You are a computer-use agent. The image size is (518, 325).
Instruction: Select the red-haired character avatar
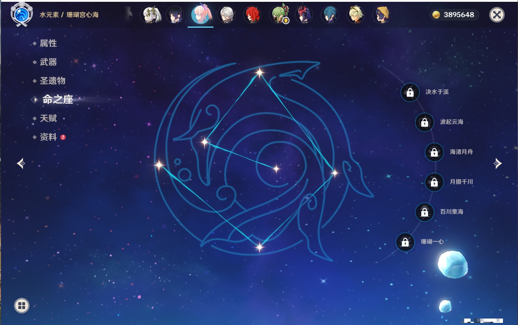point(253,15)
